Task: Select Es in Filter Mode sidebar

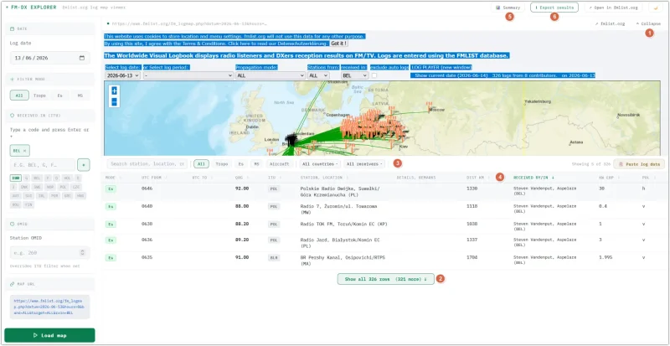Action: click(59, 96)
